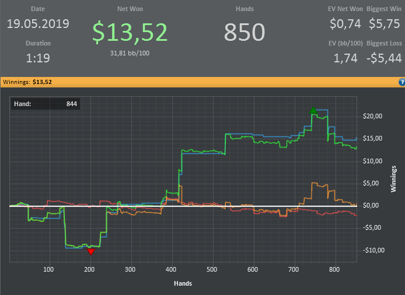Click the 200 tick on Hands axis
The width and height of the screenshot is (405, 295).
click(89, 270)
